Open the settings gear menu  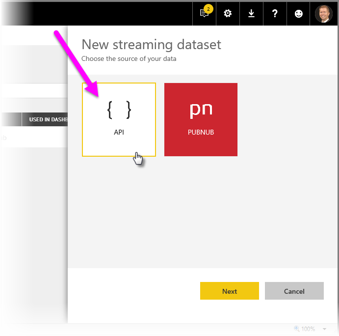tap(228, 13)
